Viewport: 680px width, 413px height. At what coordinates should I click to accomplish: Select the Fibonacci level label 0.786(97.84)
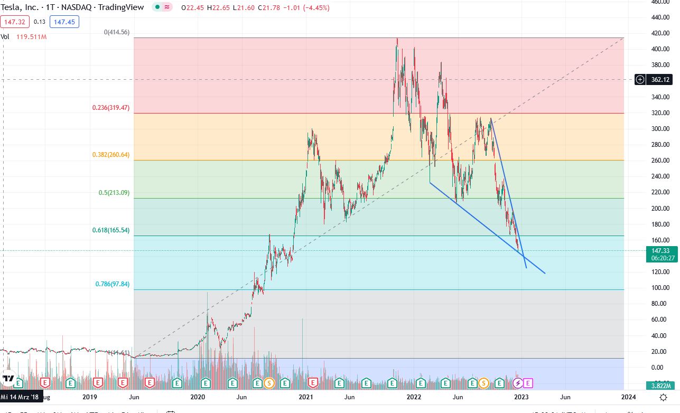[113, 284]
